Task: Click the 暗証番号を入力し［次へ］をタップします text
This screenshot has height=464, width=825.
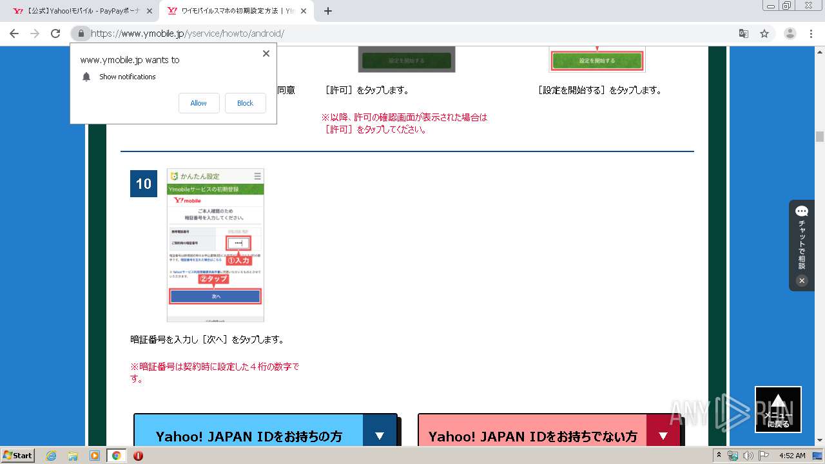Action: 207,340
